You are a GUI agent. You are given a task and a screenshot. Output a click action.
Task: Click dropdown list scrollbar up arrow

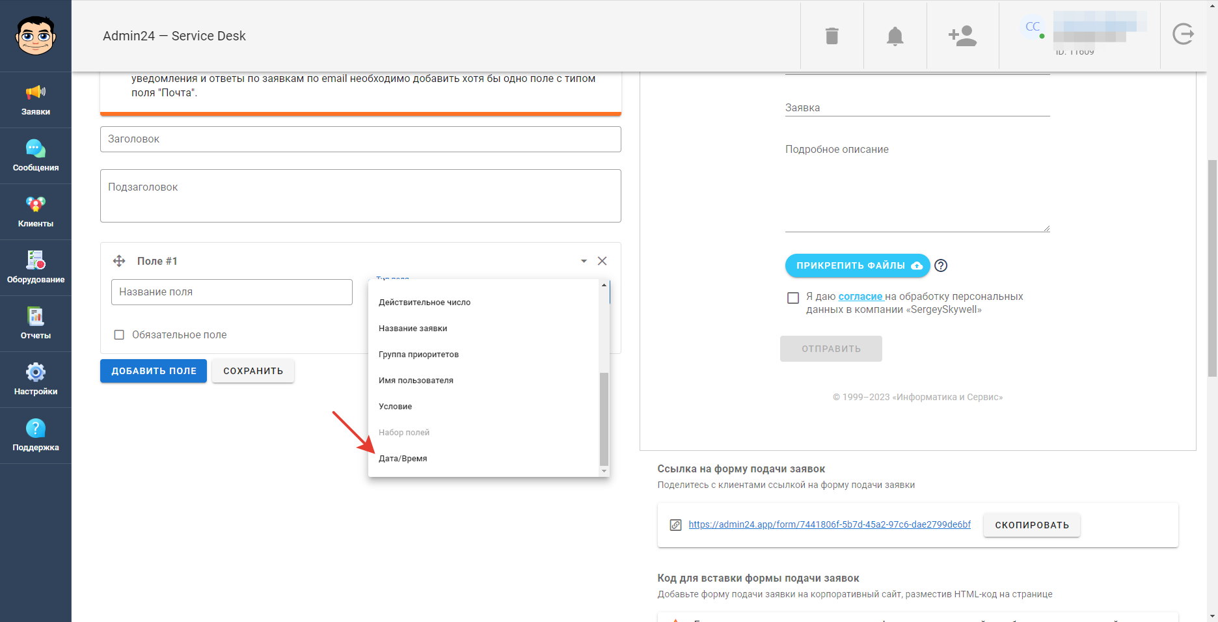(x=604, y=285)
